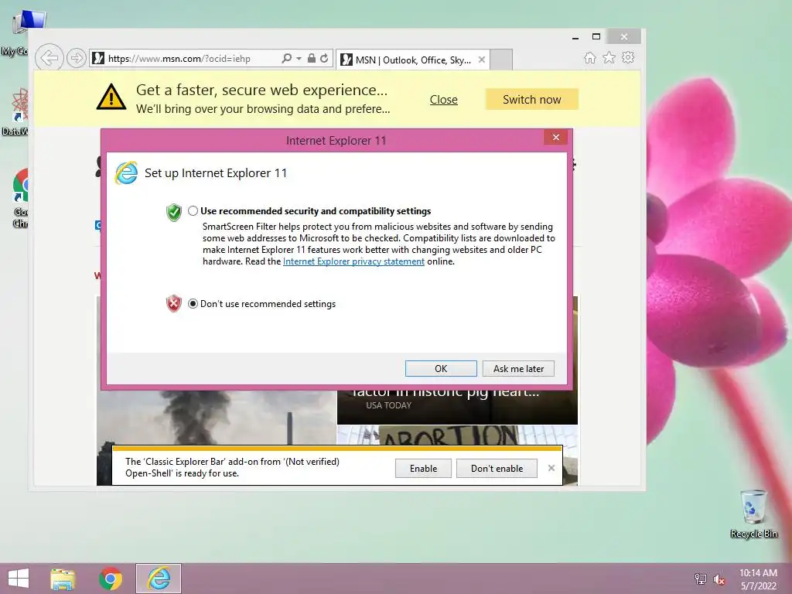Click the green shield check icon

coord(174,213)
